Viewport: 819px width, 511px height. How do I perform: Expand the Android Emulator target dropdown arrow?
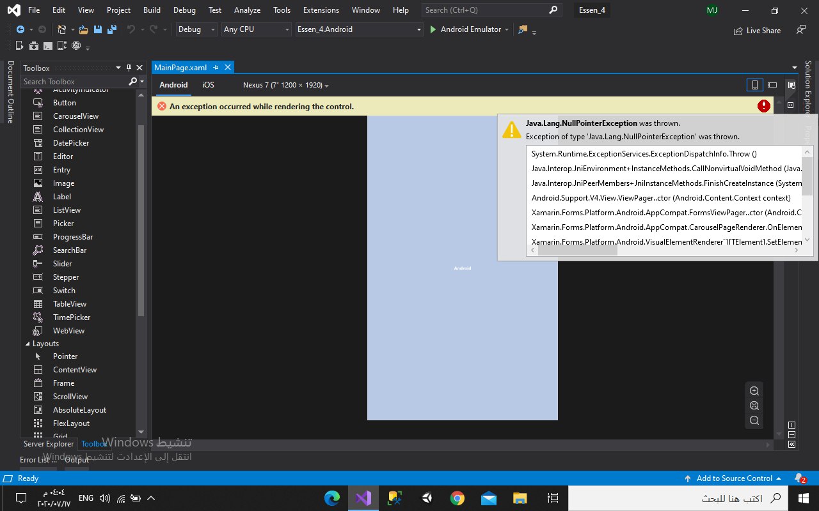coord(507,29)
